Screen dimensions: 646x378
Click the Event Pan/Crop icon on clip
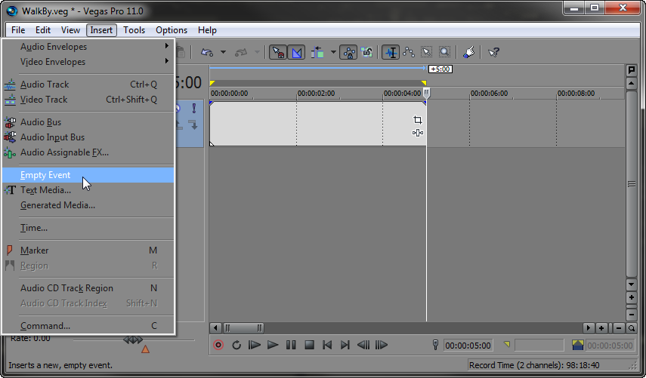[x=417, y=120]
